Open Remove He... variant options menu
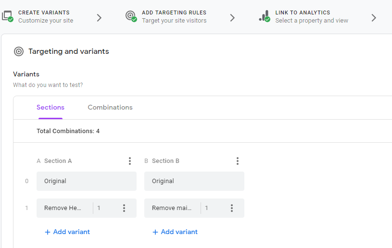This screenshot has width=392, height=248. tap(124, 208)
